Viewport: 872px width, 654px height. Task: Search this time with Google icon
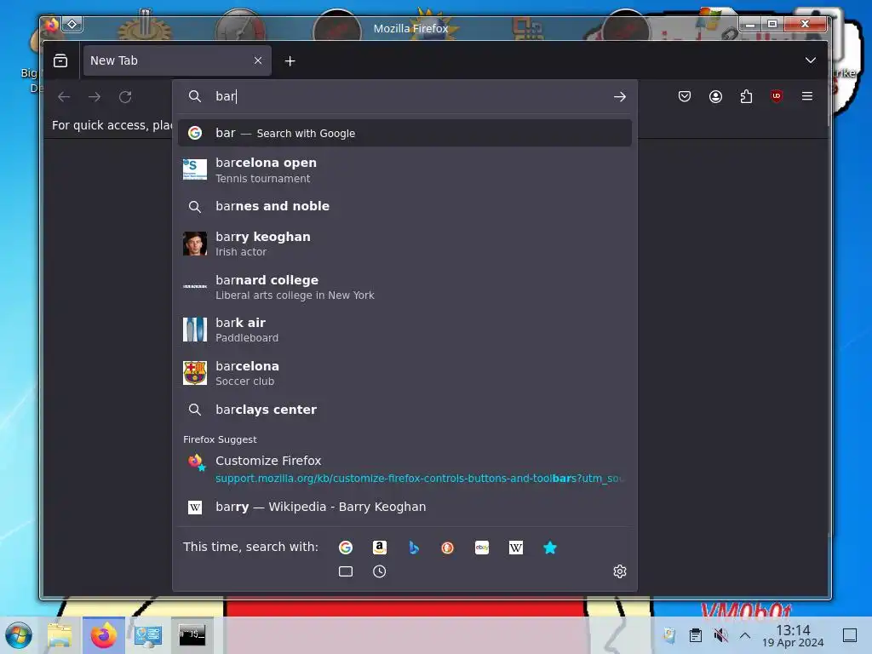point(346,548)
